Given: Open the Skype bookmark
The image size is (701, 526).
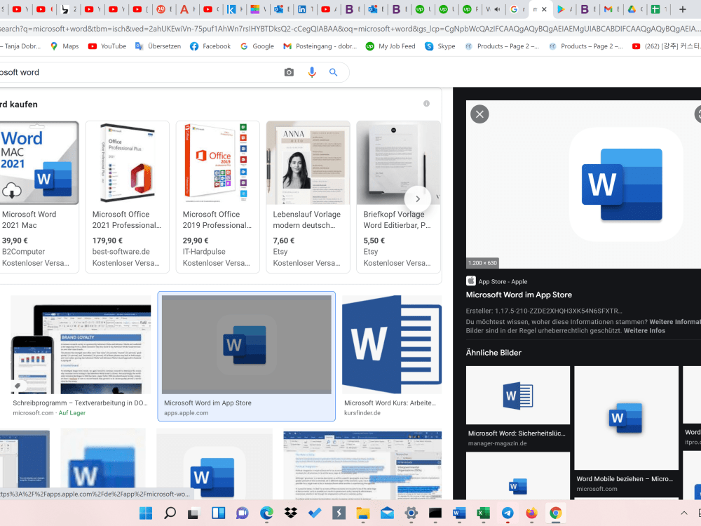Looking at the screenshot, I should click(x=440, y=46).
